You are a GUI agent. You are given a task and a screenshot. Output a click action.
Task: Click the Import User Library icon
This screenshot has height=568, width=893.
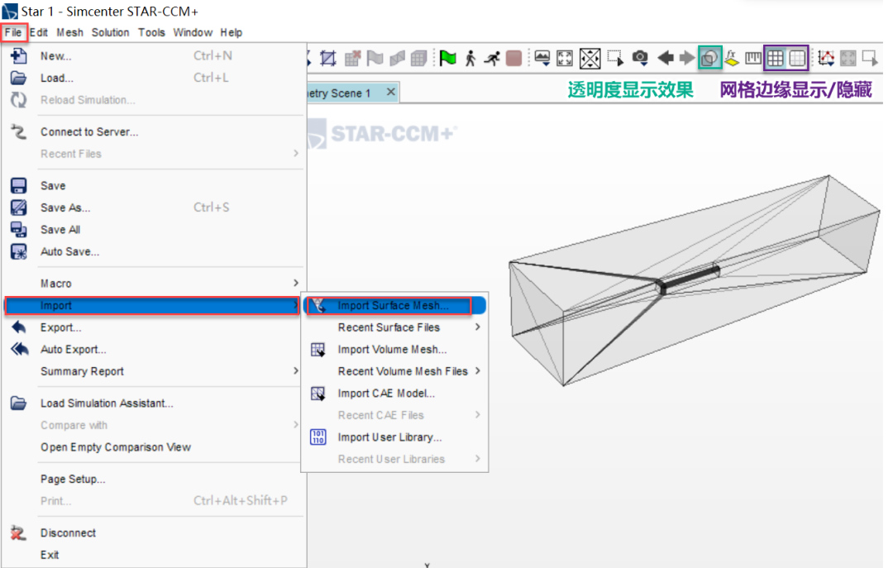(x=318, y=437)
